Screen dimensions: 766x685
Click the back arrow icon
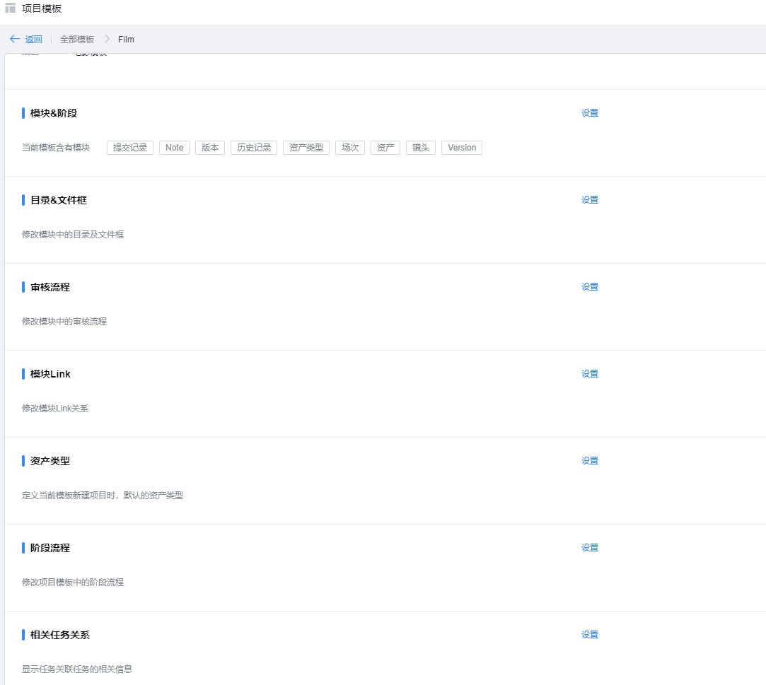[x=15, y=39]
